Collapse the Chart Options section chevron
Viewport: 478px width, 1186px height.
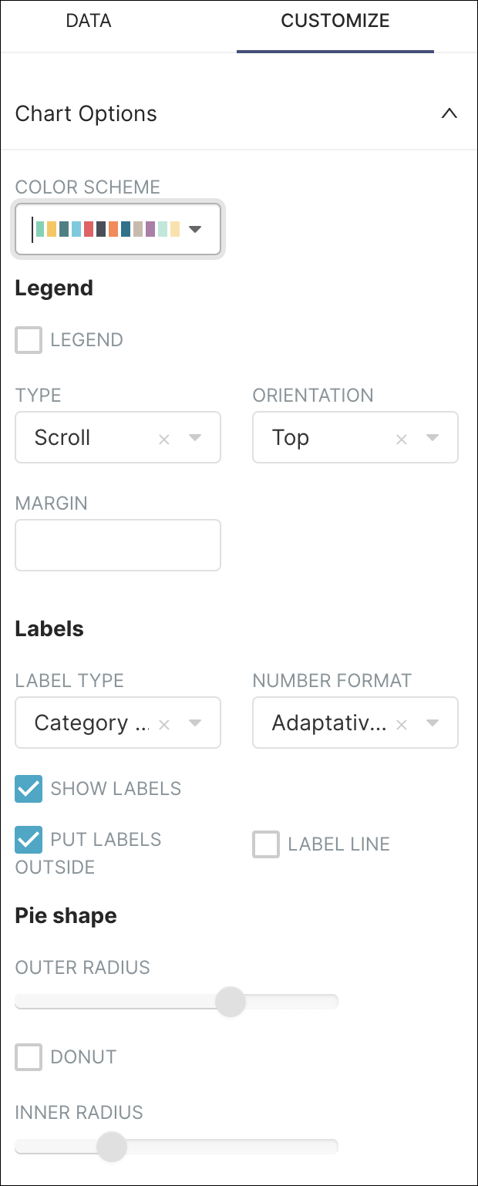click(449, 113)
